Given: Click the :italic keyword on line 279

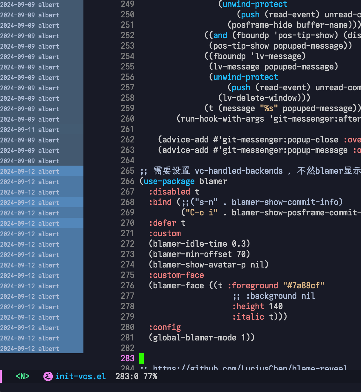Looking at the screenshot, I should (x=248, y=317).
